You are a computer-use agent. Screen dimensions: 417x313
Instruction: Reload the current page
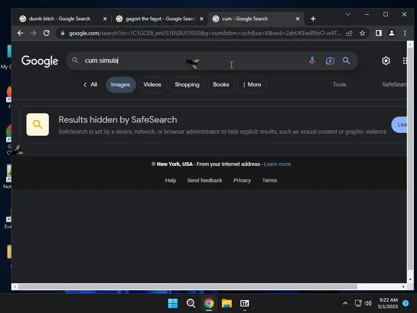click(46, 33)
